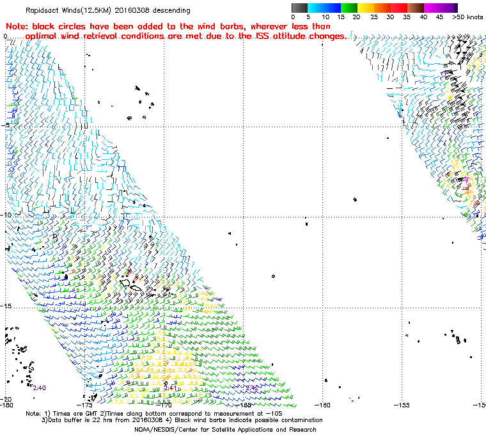Click the 'Note: 1) Times are GMT' footer line
The height and width of the screenshot is (440, 486).
pos(153,414)
